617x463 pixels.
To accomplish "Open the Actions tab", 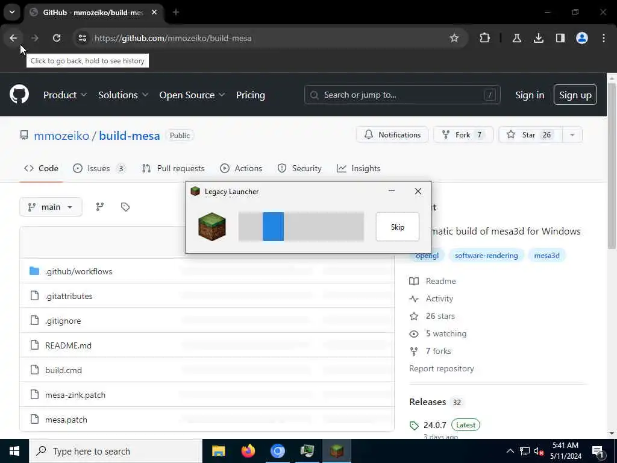I will [x=241, y=169].
